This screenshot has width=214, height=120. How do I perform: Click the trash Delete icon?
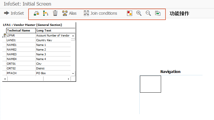coord(55,13)
